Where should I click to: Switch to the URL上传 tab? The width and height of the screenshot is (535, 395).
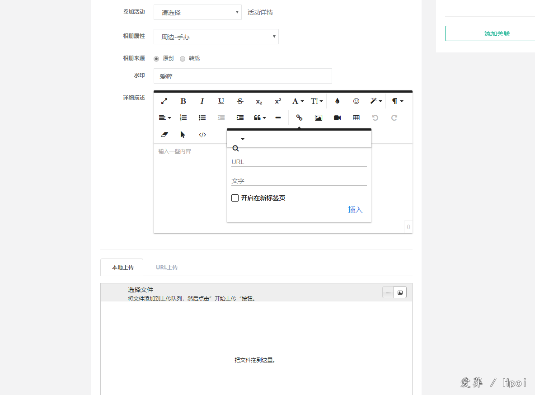167,267
